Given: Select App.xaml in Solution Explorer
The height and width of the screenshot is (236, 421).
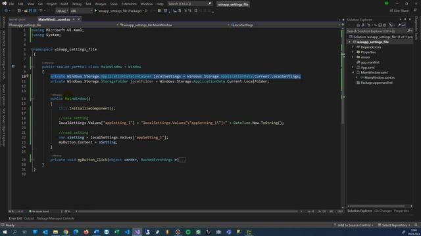Looking at the screenshot, I should (x=367, y=68).
